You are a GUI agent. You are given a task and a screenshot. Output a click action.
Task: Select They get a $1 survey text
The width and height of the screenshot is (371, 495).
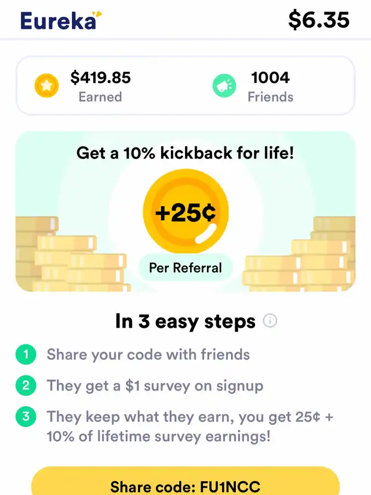[155, 386]
